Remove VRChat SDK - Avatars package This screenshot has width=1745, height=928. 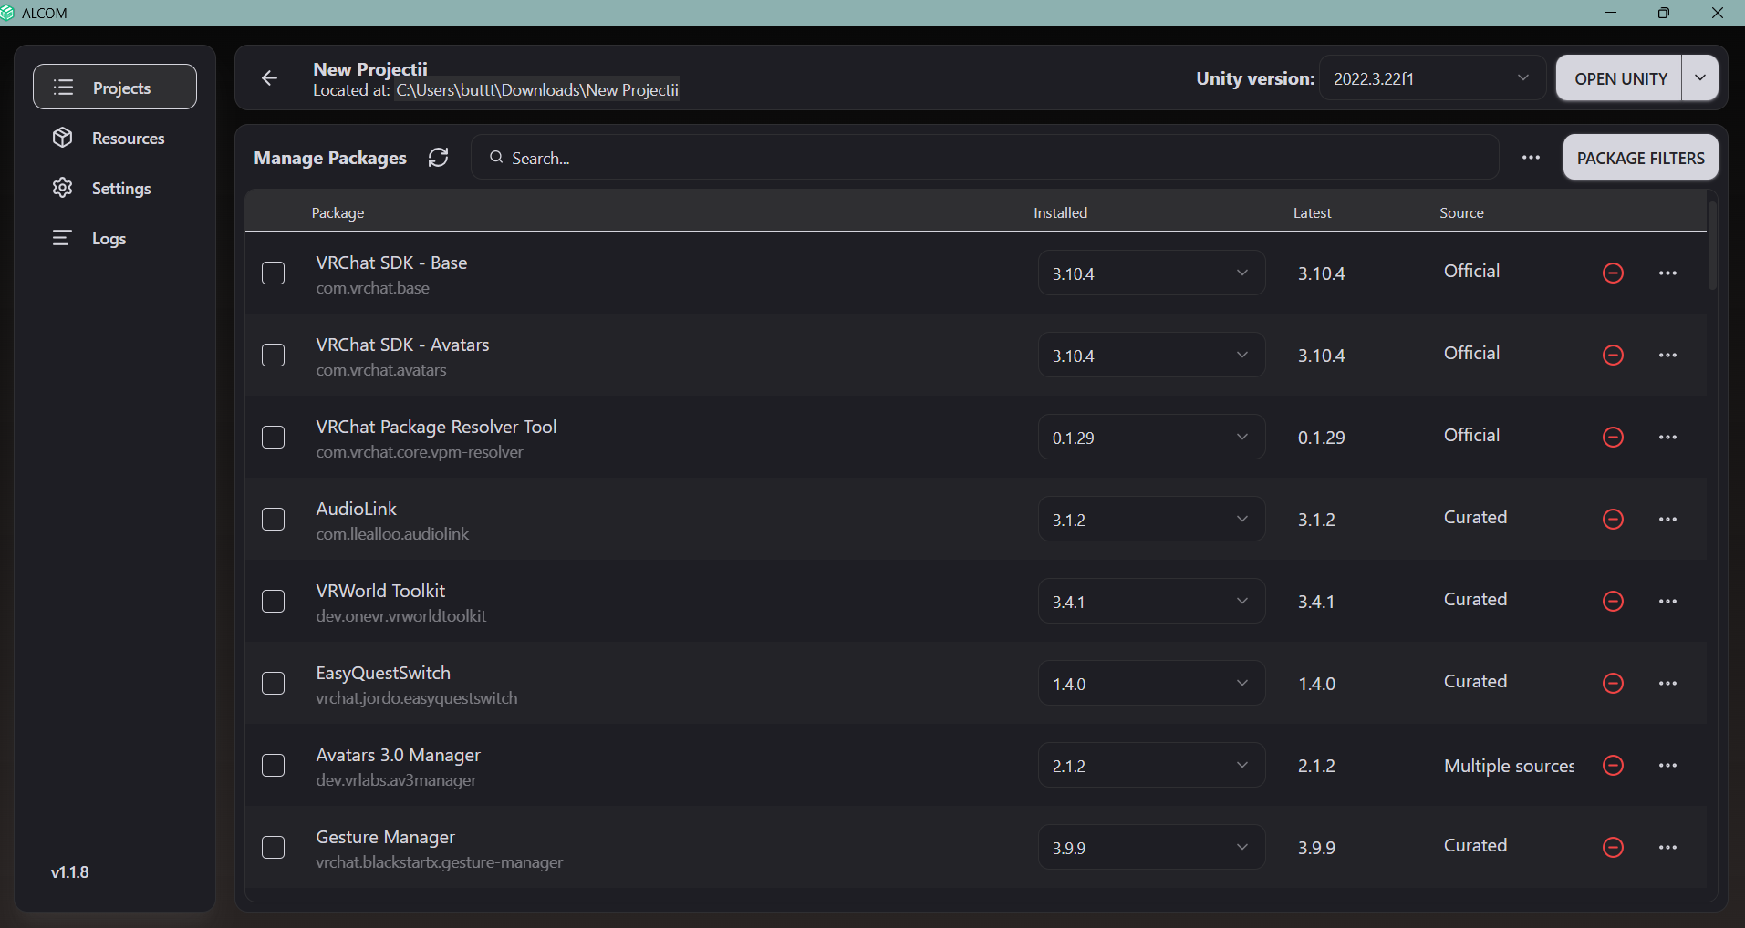1613,355
